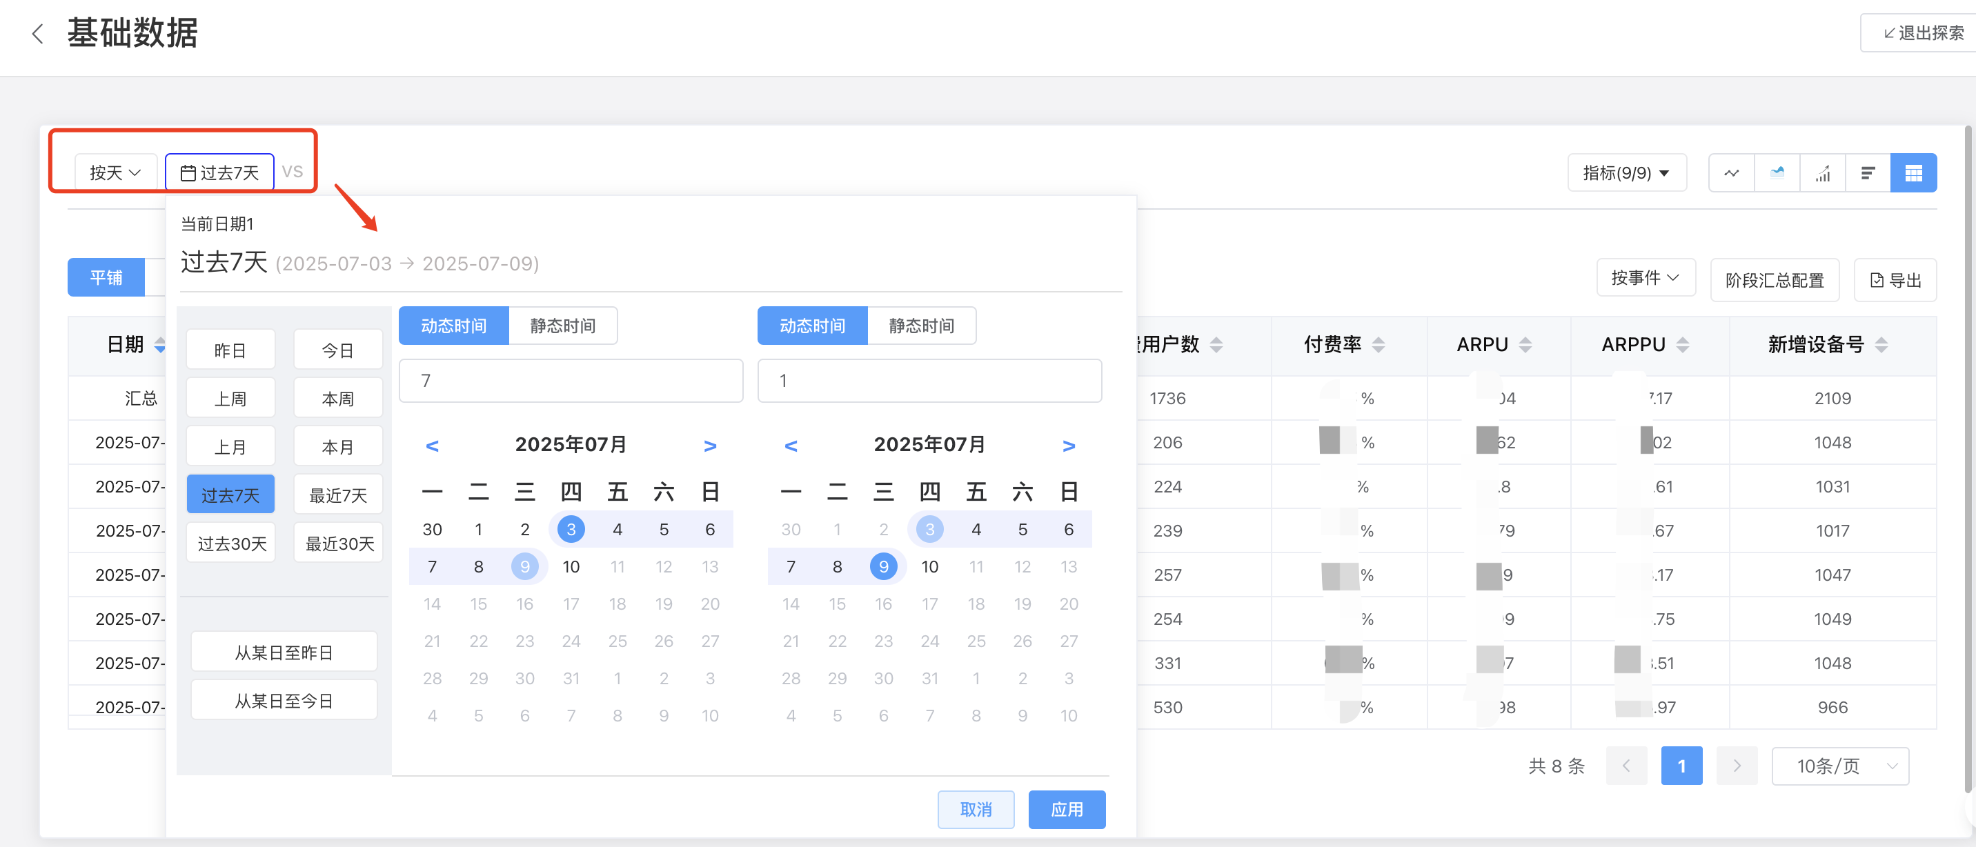The height and width of the screenshot is (847, 1976).
Task: Choose 过去7天 preset
Action: click(230, 495)
